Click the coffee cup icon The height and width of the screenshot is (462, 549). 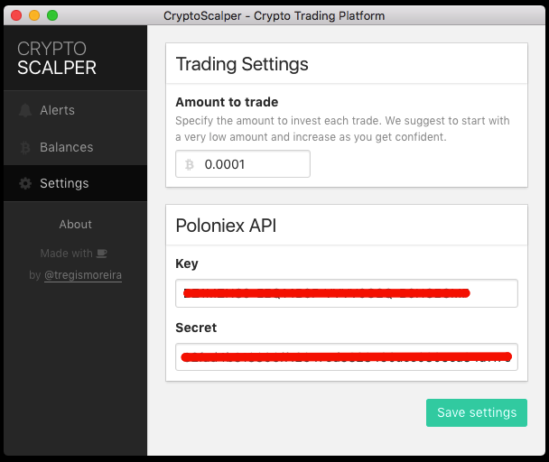pyautogui.click(x=101, y=253)
